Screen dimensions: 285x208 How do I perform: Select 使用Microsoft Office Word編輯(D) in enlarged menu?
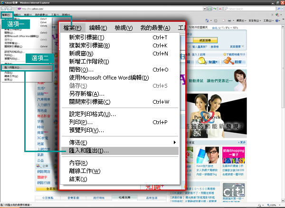point(120,78)
